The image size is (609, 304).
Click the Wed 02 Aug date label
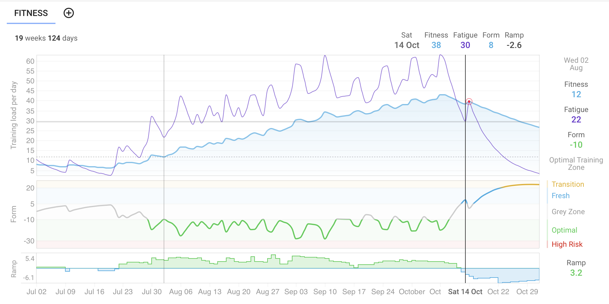pos(576,64)
